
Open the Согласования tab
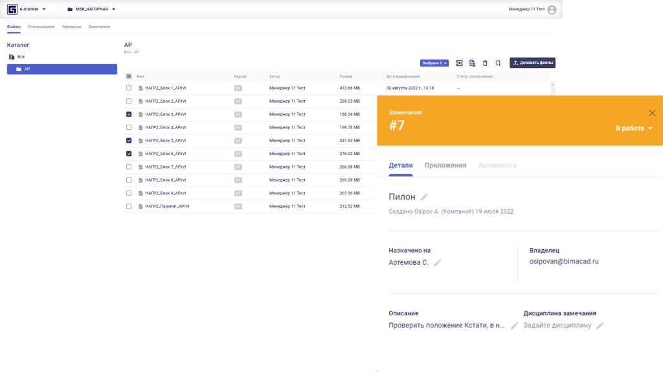(x=41, y=28)
